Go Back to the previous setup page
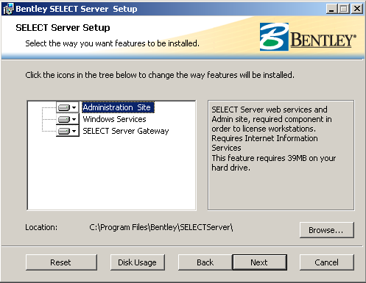 205,262
